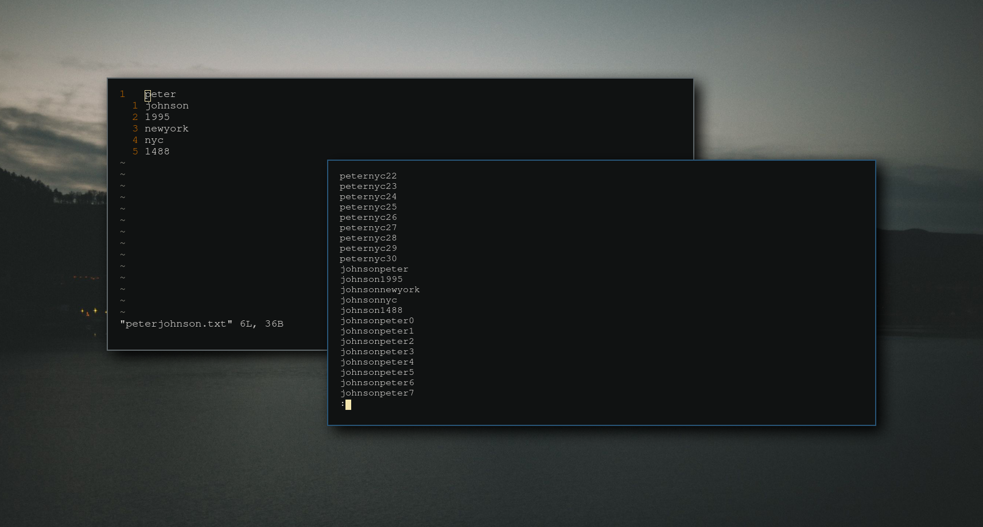Image resolution: width=983 pixels, height=527 pixels.
Task: Click relative line number 5 in vim
Action: pyautogui.click(x=135, y=152)
